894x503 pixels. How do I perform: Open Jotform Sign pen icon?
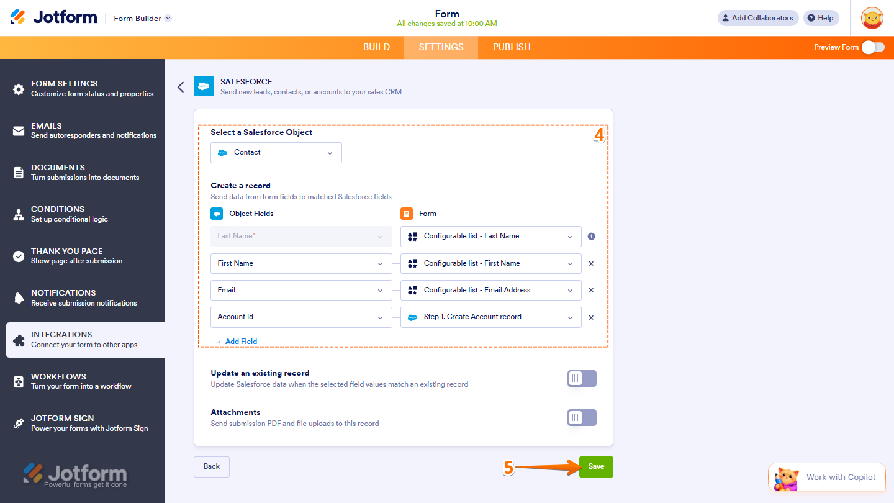pyautogui.click(x=19, y=423)
